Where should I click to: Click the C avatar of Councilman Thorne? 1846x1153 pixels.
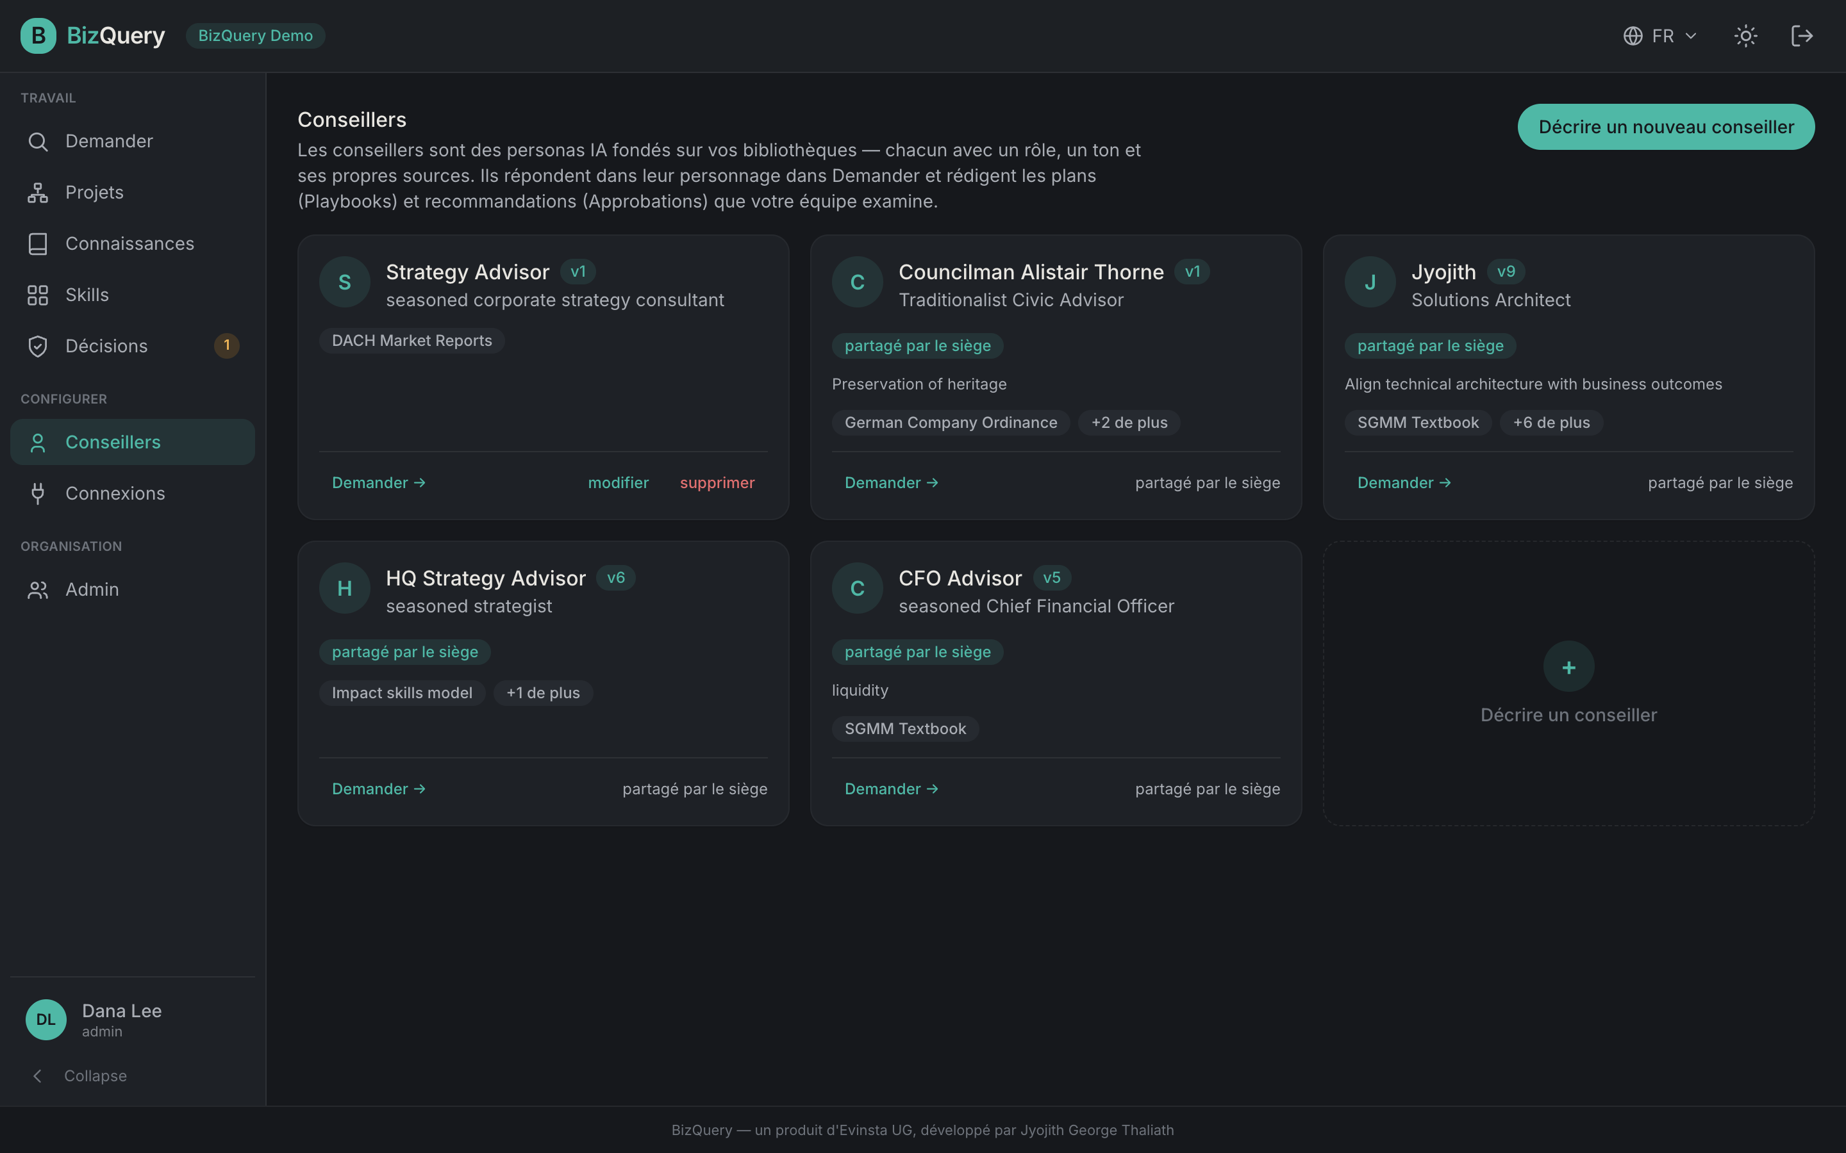858,282
